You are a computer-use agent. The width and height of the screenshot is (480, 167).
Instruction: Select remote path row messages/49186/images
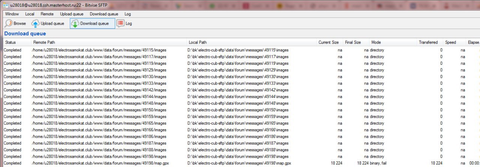coord(99,136)
